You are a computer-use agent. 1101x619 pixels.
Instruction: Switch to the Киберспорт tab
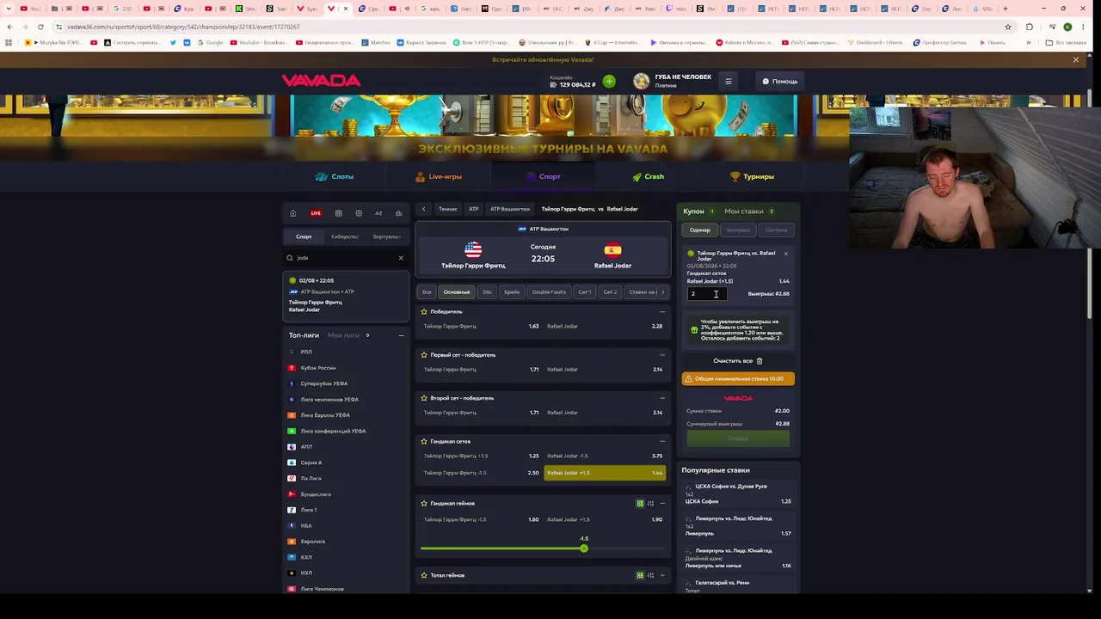(345, 236)
